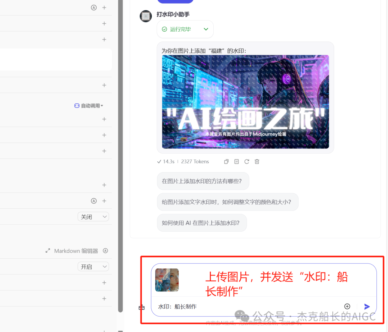This screenshot has width=388, height=332.
Task: Expand the 运行完毕 status chevron
Action: 206,29
